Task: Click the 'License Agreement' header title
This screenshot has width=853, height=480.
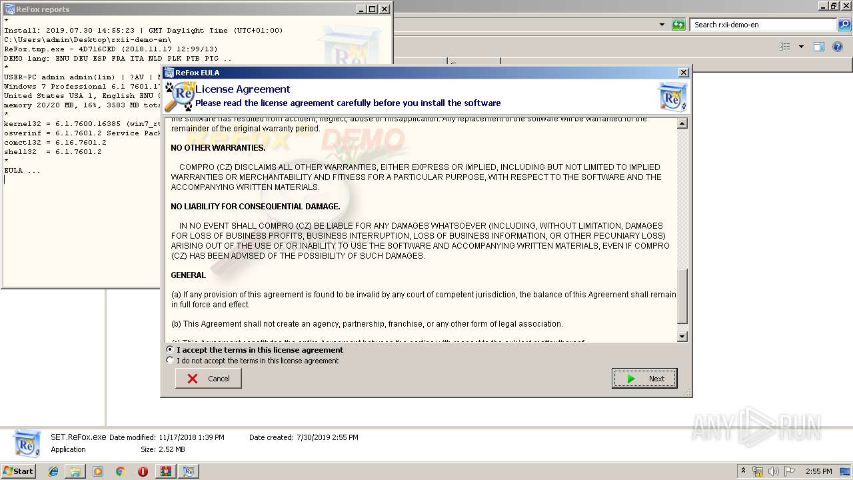Action: point(243,89)
